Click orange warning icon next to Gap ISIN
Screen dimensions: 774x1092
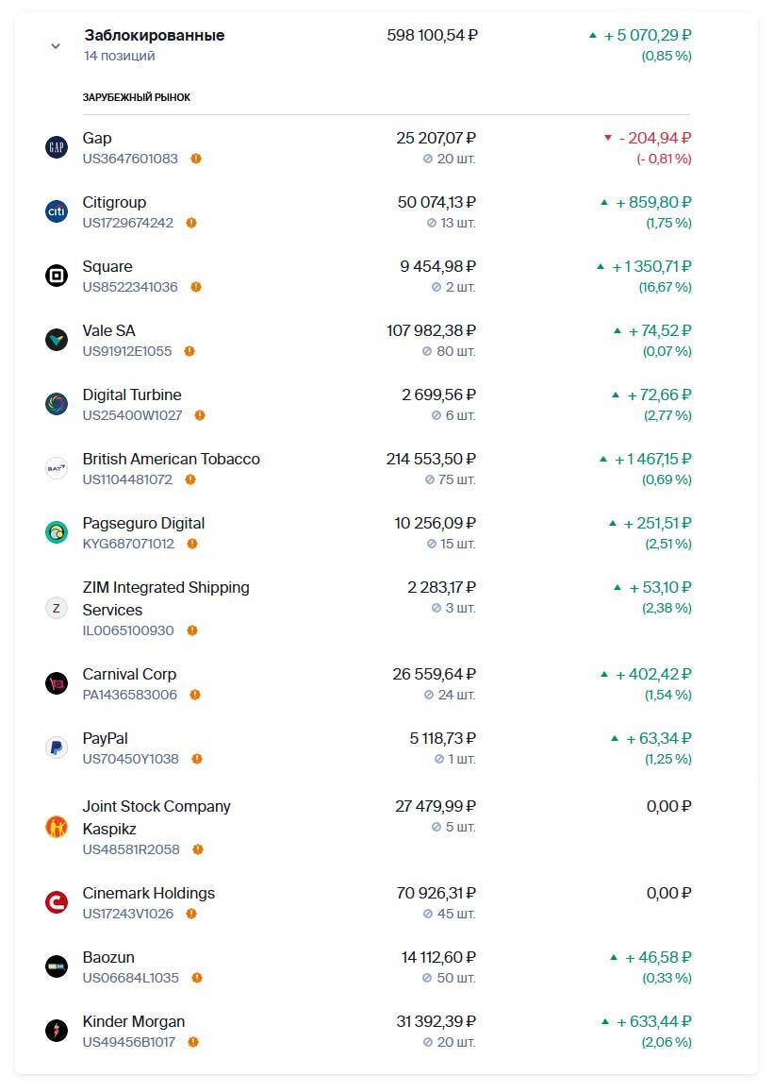tap(196, 159)
